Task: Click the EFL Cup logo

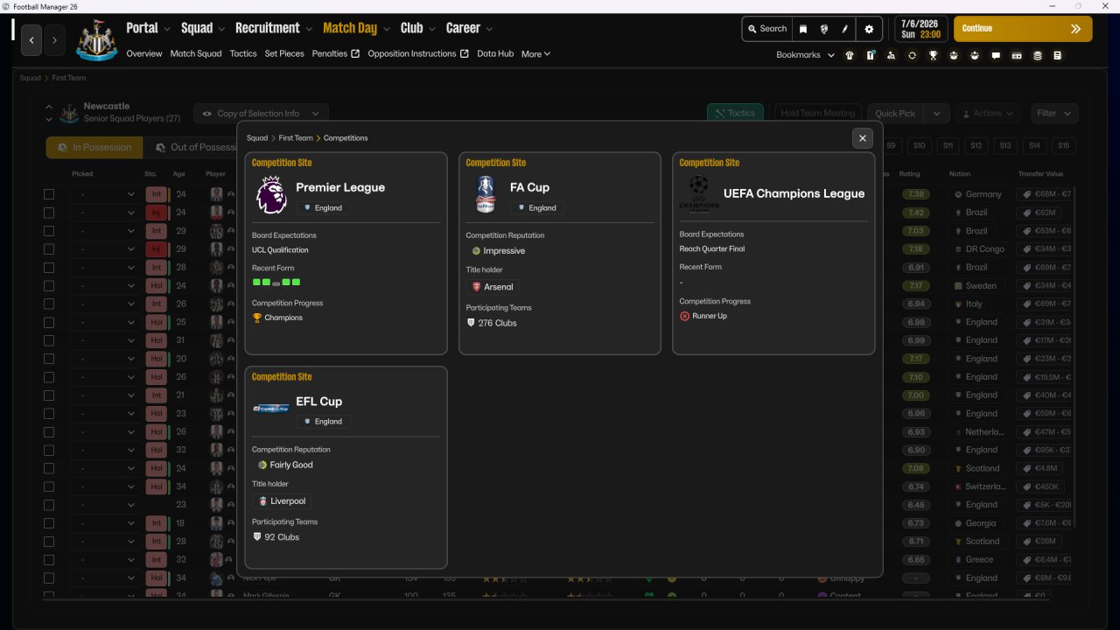Action: [271, 409]
